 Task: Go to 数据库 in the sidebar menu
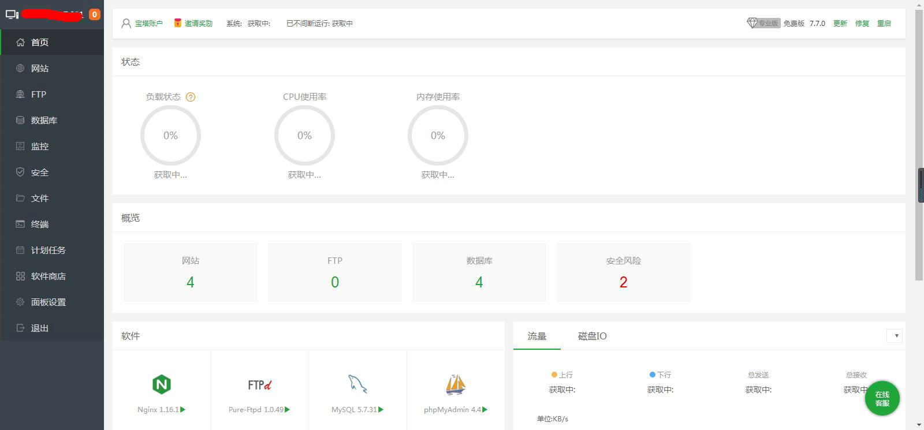coord(44,120)
